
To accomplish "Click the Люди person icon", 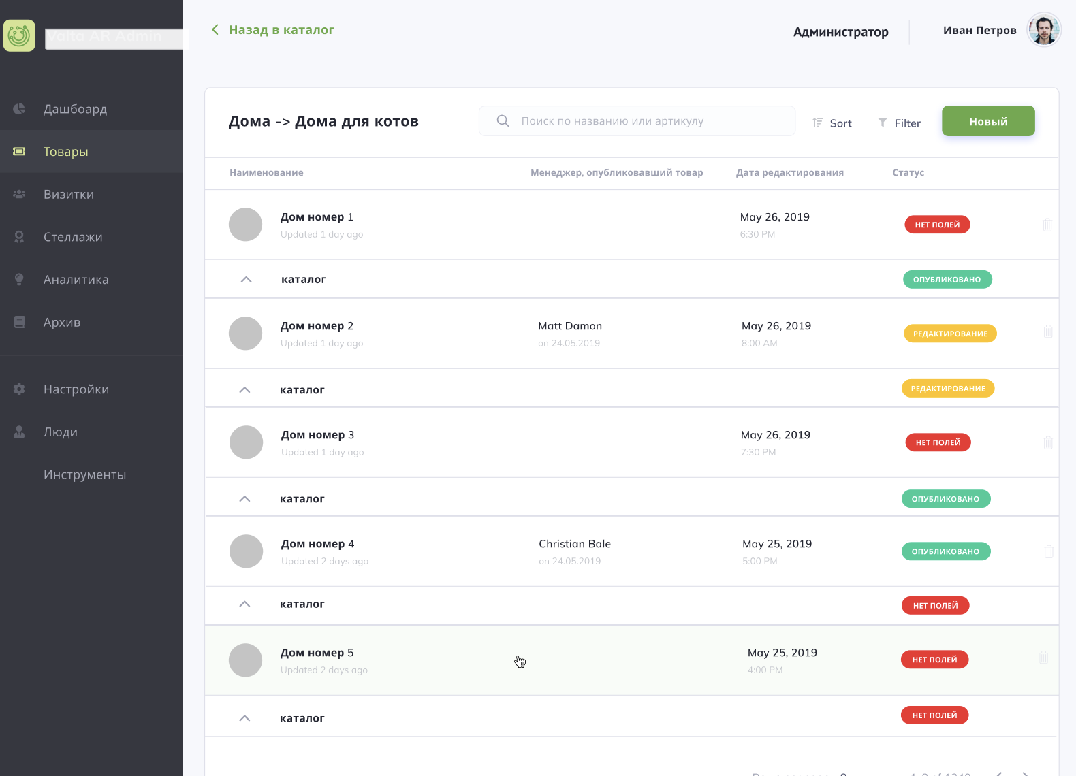I will [x=19, y=432].
